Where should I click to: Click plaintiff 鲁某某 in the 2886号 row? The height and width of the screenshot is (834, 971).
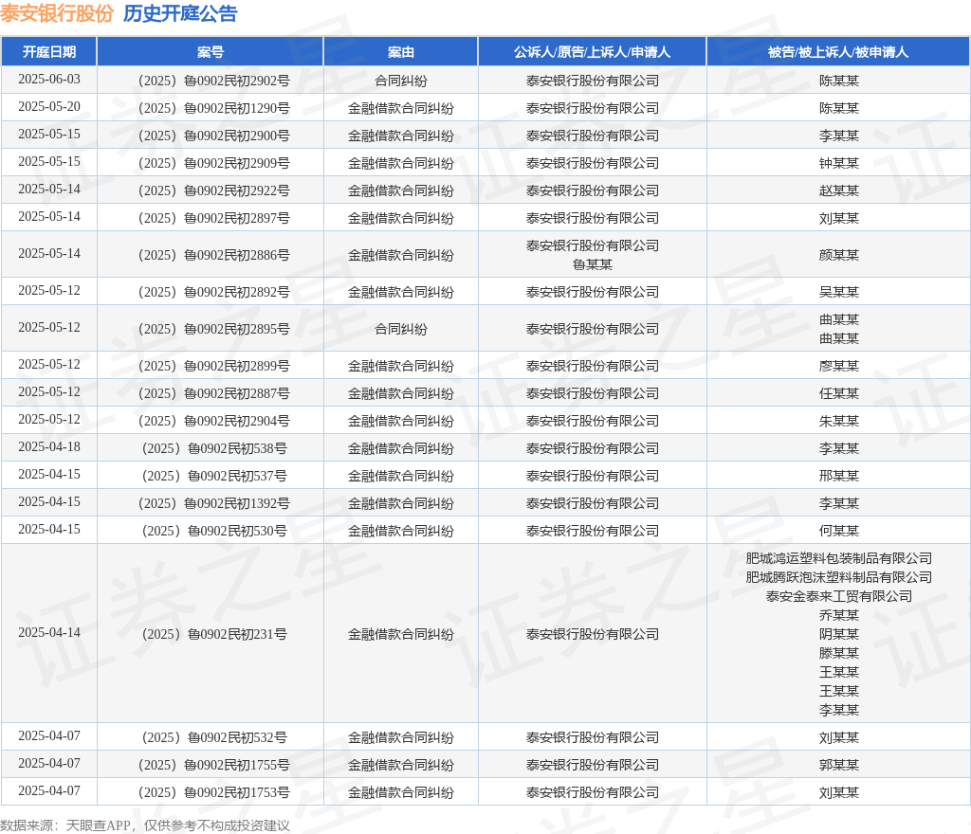coord(592,264)
